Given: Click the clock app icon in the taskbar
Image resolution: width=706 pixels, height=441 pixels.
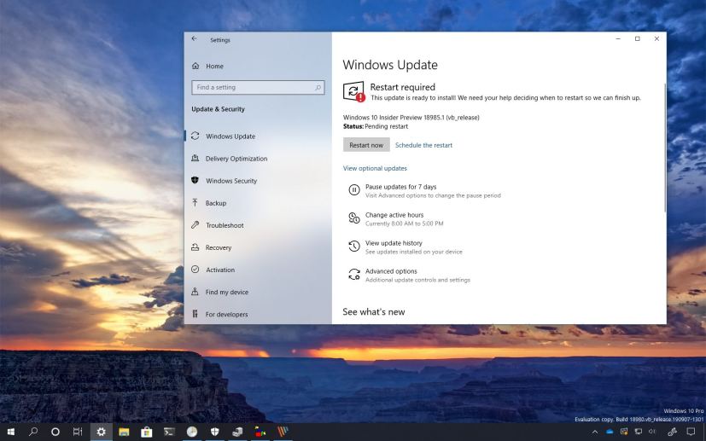Looking at the screenshot, I should [x=192, y=432].
